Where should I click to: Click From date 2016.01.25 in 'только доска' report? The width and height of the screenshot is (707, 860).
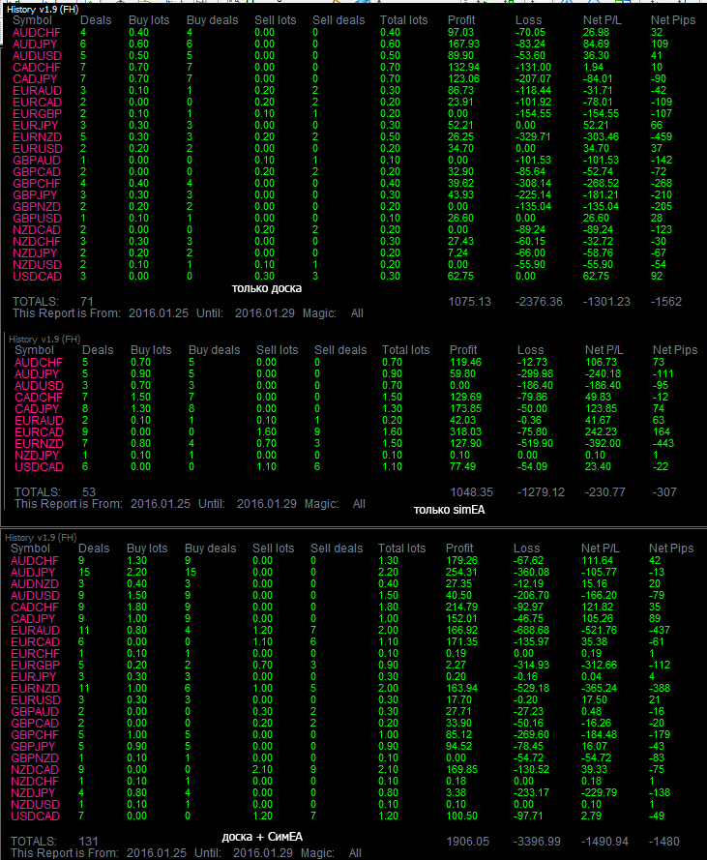158,313
